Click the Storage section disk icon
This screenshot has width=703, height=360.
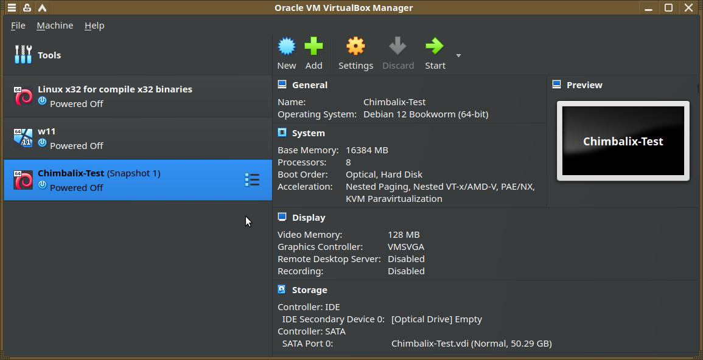282,289
